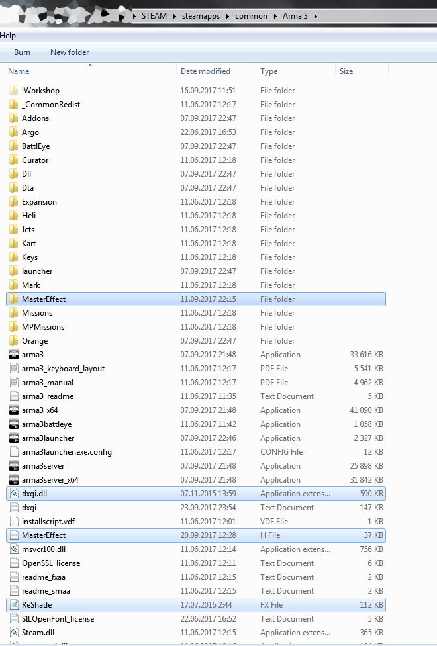Viewport: 437px width, 646px height.
Task: Select the MasterEffect H file name
Action: tap(44, 535)
